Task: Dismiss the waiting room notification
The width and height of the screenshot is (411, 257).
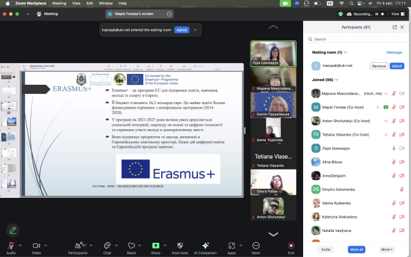Action: pos(195,30)
